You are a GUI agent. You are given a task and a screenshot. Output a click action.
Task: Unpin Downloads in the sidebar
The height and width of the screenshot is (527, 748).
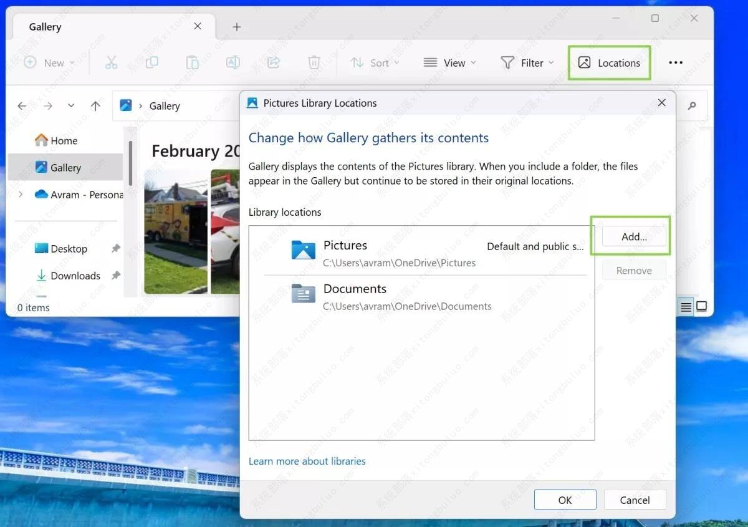(115, 275)
